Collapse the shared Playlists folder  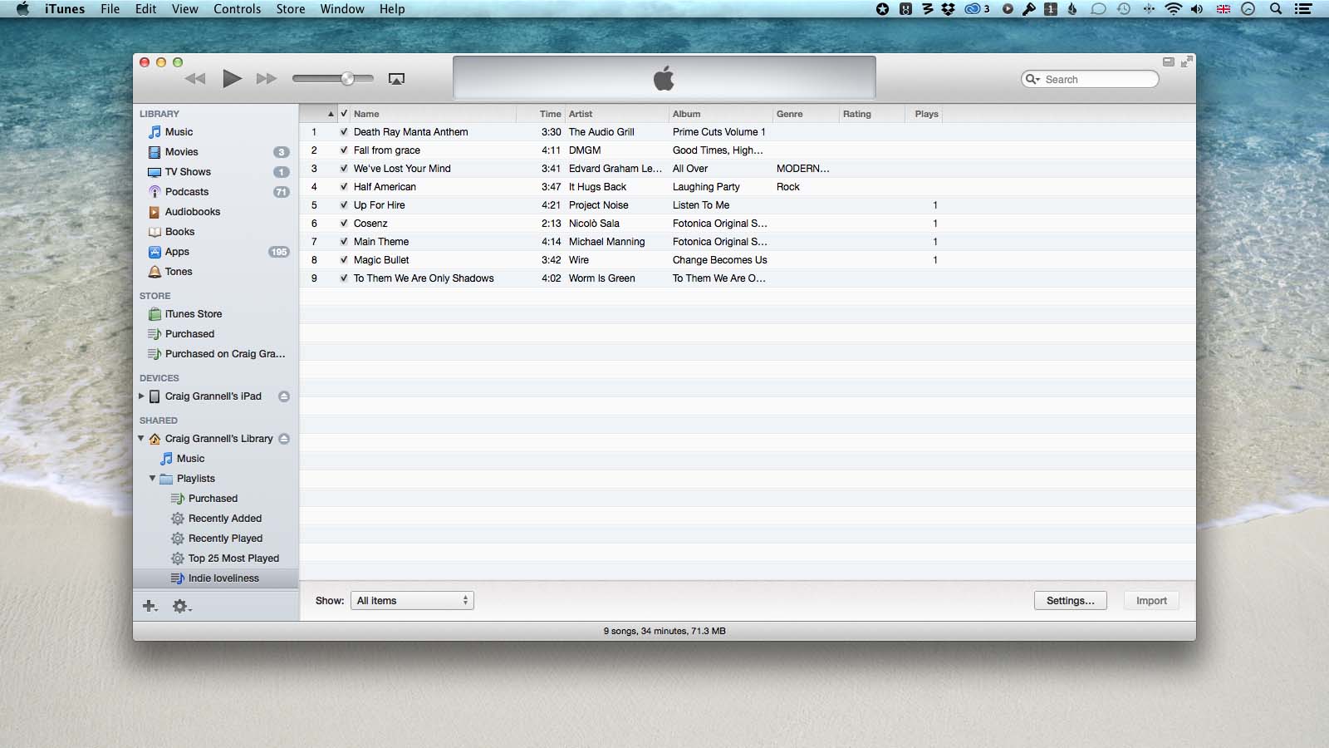tap(152, 479)
